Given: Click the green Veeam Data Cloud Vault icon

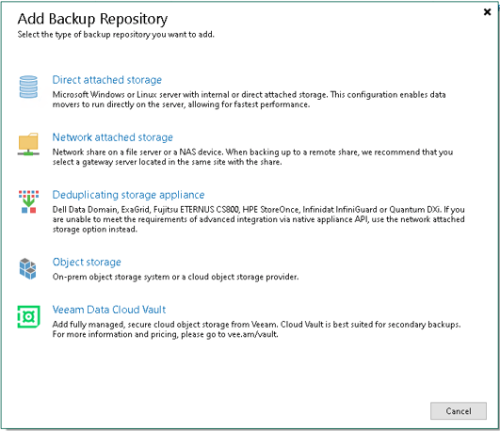Looking at the screenshot, I should point(28,316).
